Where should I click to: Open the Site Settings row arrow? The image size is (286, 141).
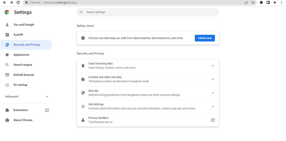(x=213, y=106)
